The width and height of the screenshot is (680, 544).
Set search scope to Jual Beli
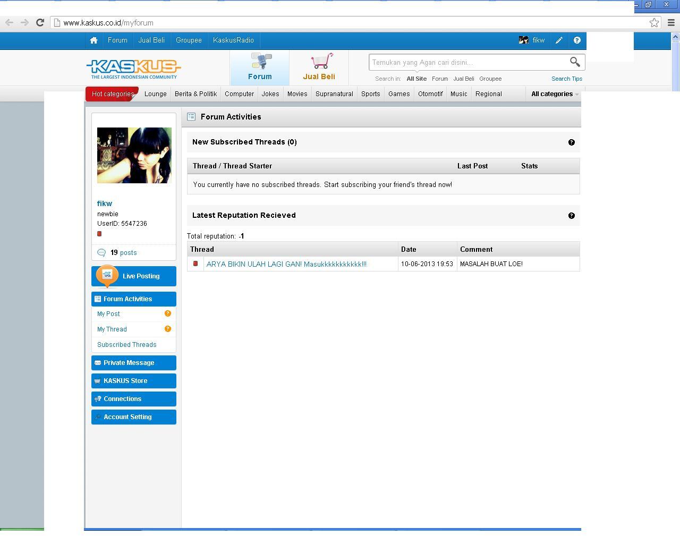pos(464,79)
